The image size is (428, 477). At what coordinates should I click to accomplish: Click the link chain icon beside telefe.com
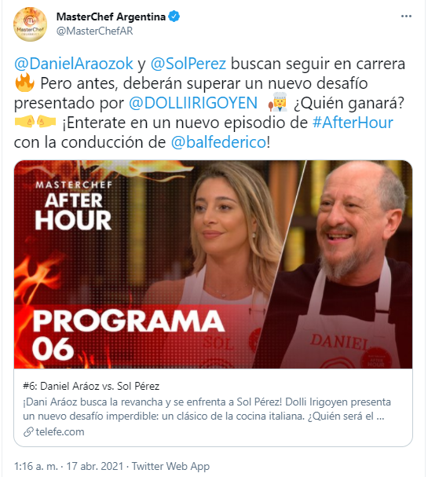point(28,432)
